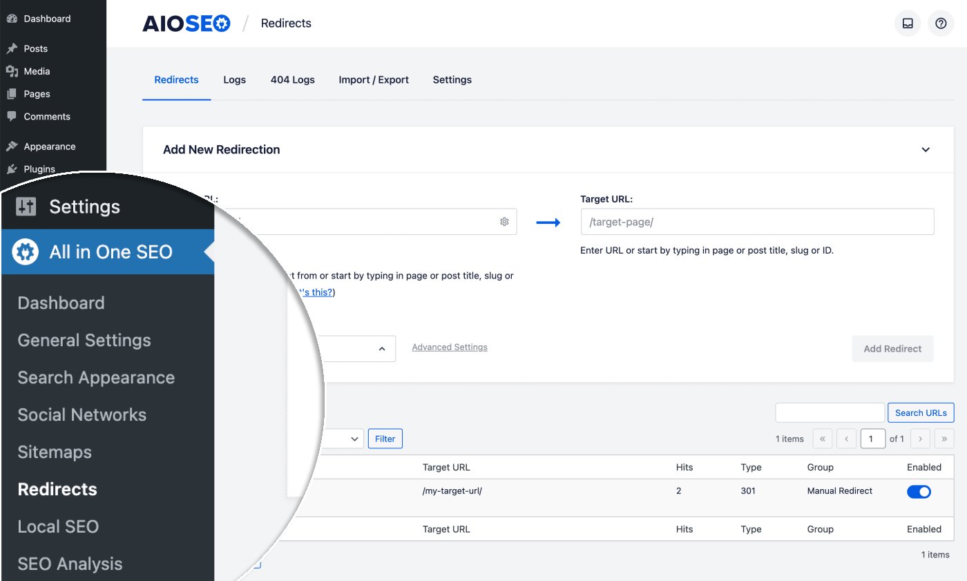The width and height of the screenshot is (967, 581).
Task: Toggle the Manual Redirect enabled switch
Action: [919, 492]
